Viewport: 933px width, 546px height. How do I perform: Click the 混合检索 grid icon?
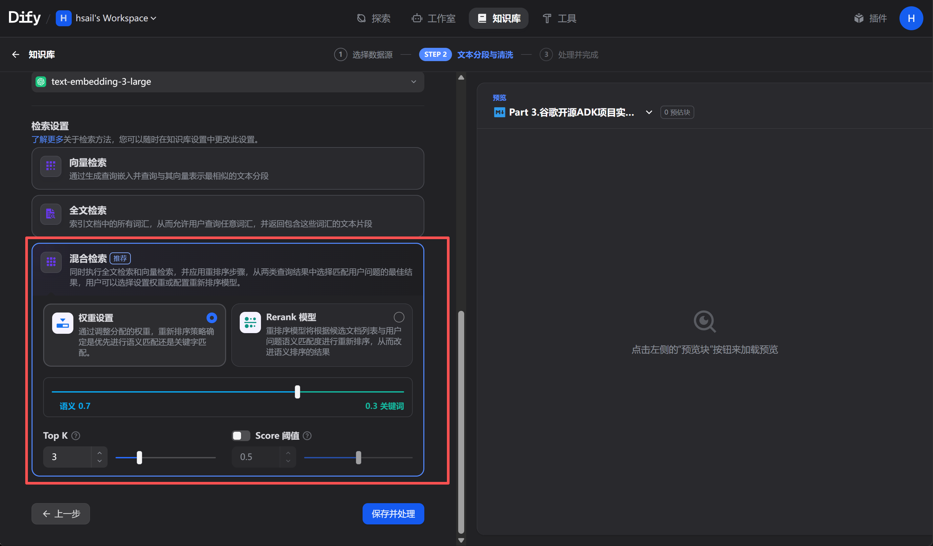point(51,262)
